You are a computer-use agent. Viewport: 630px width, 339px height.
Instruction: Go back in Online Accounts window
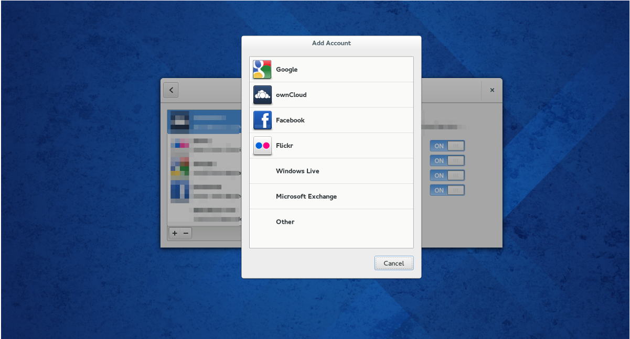pyautogui.click(x=171, y=90)
